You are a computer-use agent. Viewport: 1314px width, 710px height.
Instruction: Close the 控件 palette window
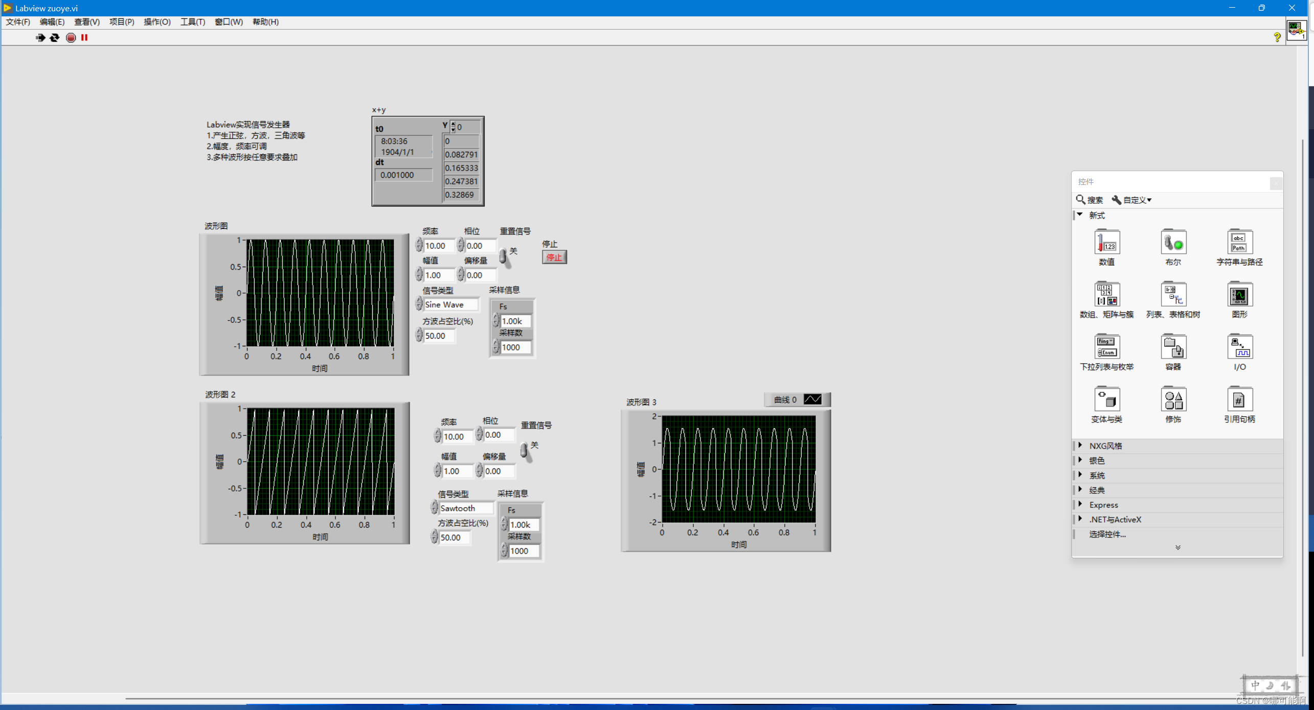click(x=1276, y=183)
